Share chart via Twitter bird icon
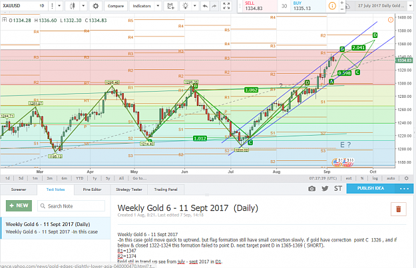 [325, 188]
